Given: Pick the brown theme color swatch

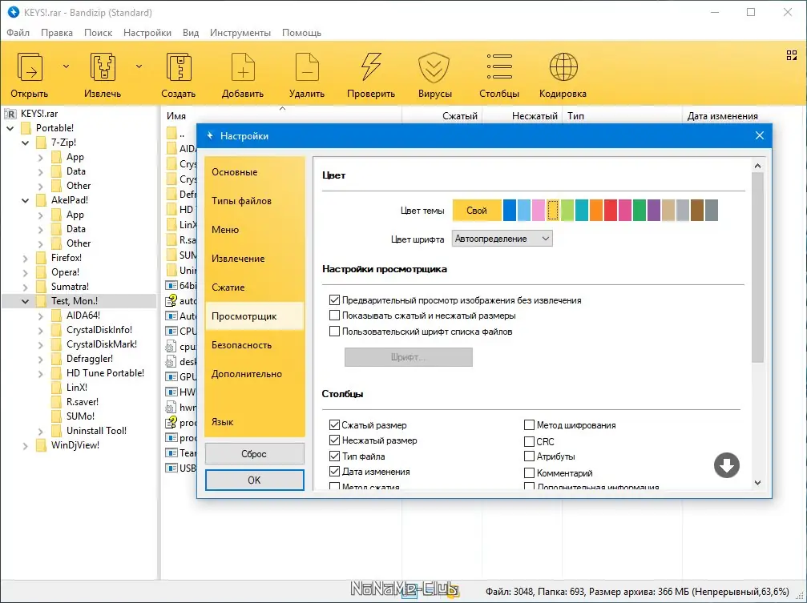Looking at the screenshot, I should coord(697,211).
